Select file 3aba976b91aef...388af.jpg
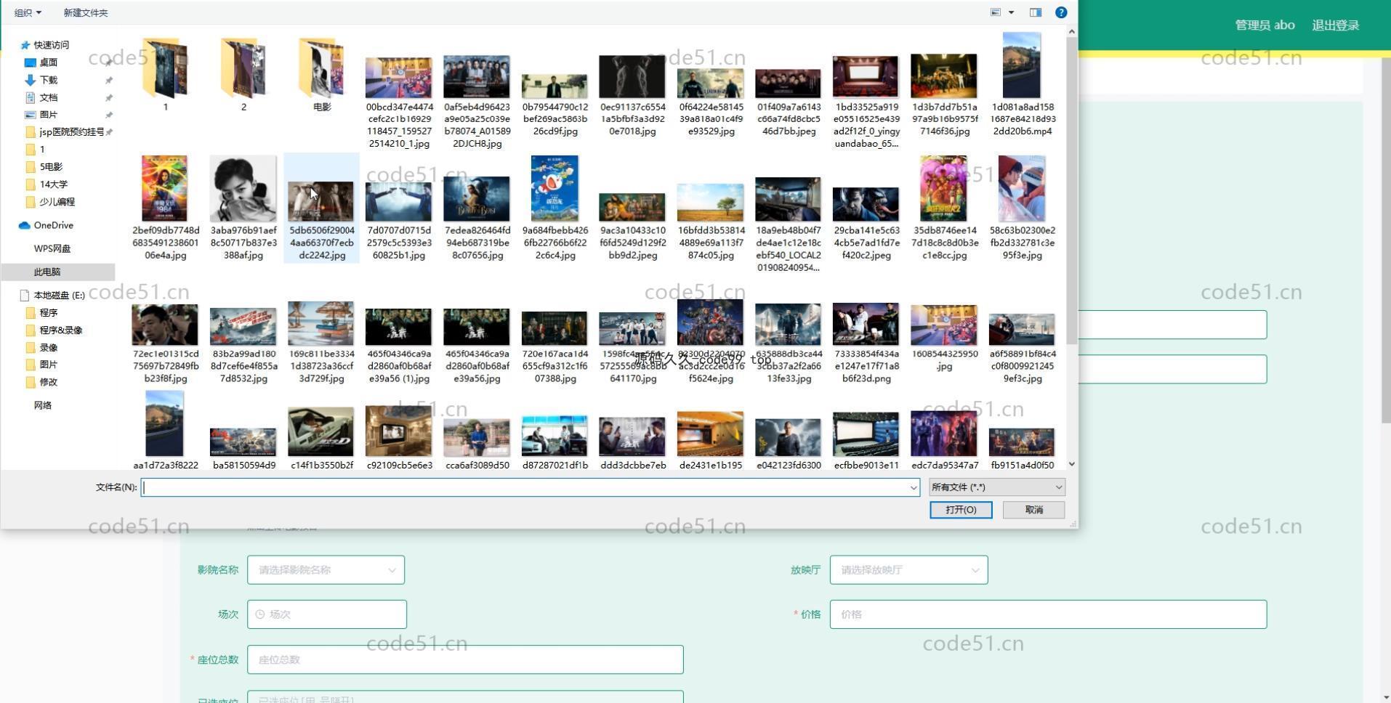Image resolution: width=1391 pixels, height=703 pixels. pos(243,208)
